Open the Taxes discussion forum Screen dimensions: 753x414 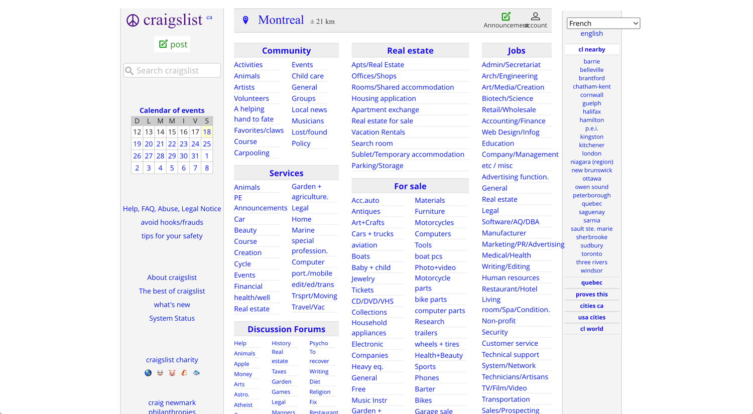tap(279, 371)
